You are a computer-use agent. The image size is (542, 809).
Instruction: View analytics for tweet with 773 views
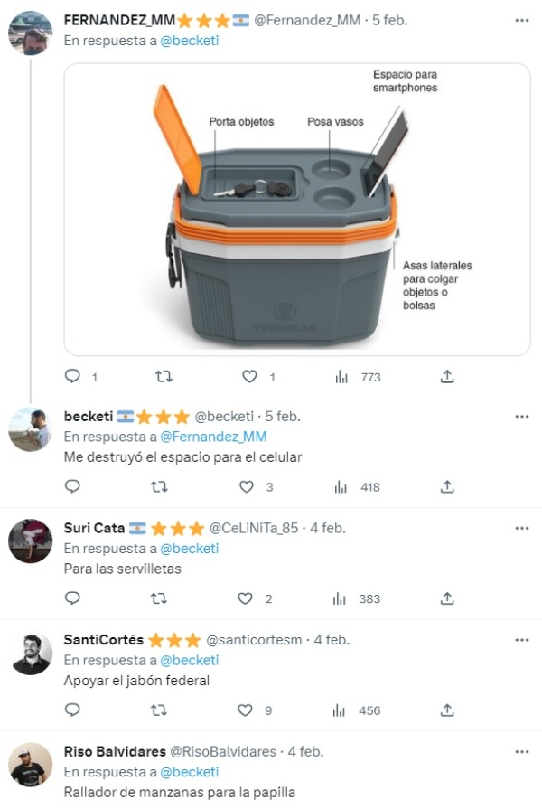341,376
